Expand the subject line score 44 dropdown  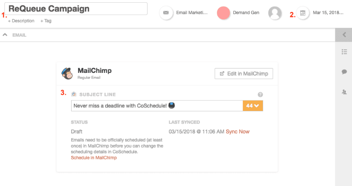click(x=253, y=106)
